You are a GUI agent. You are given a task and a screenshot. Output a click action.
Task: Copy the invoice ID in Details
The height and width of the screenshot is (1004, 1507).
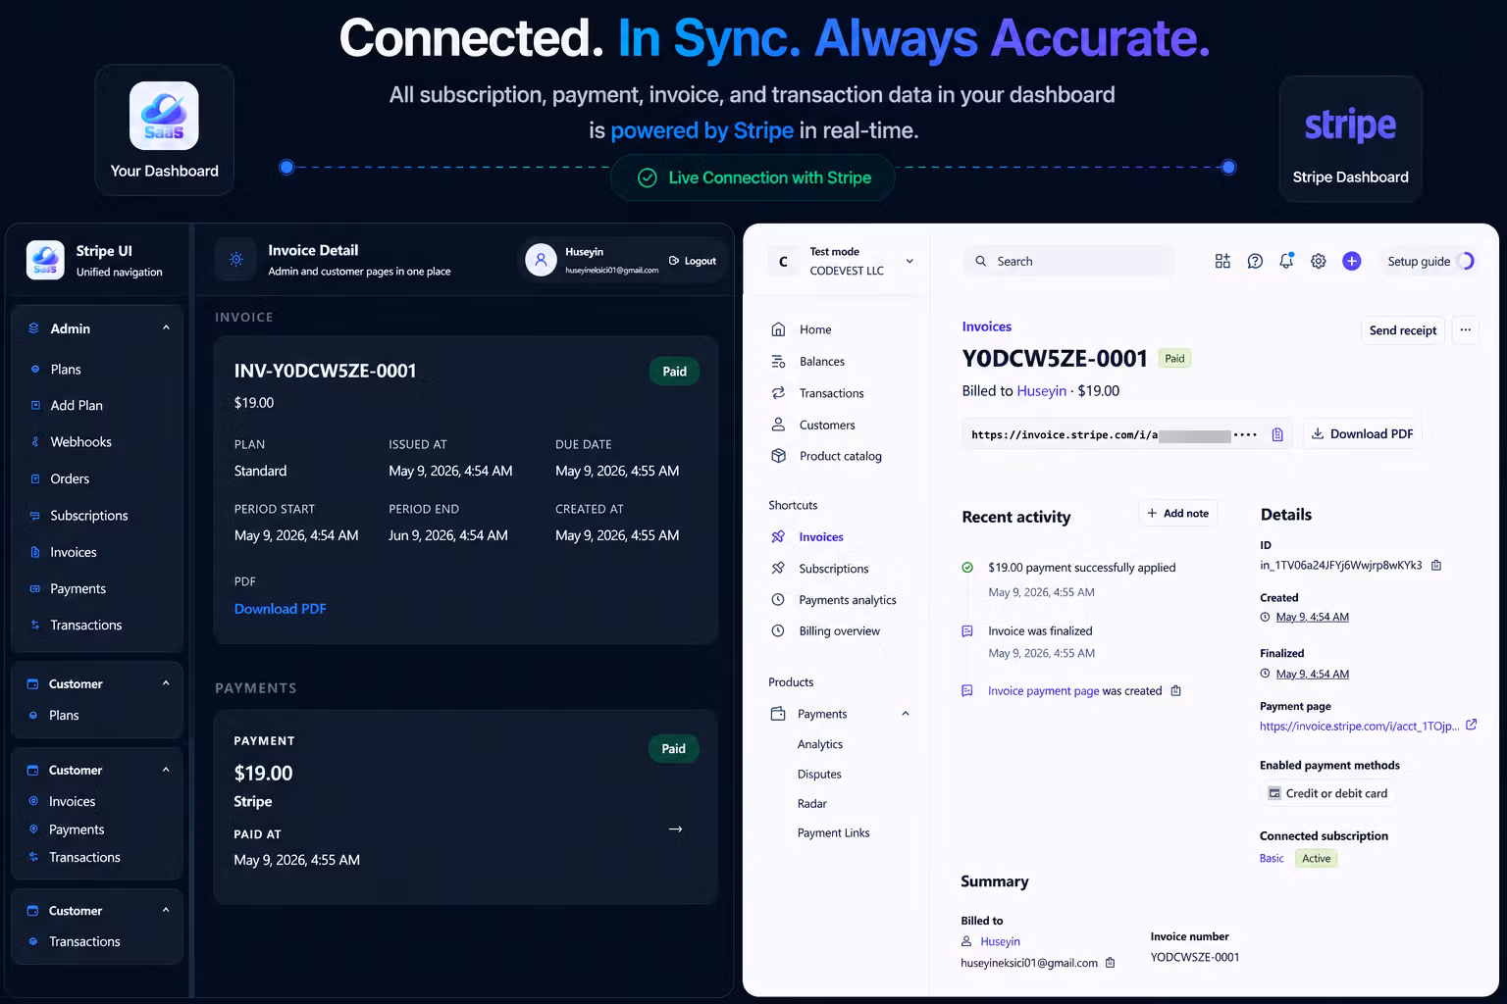pos(1436,565)
